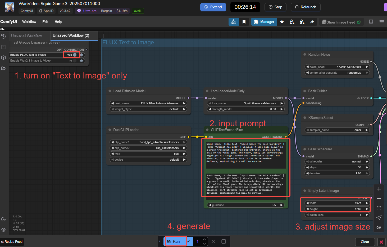
Task: Click the Extend button
Action: tap(213, 7)
